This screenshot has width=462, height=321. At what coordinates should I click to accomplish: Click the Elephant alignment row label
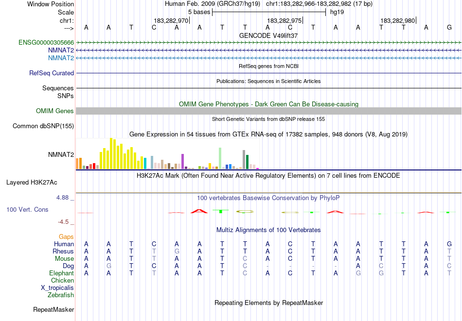[62, 273]
